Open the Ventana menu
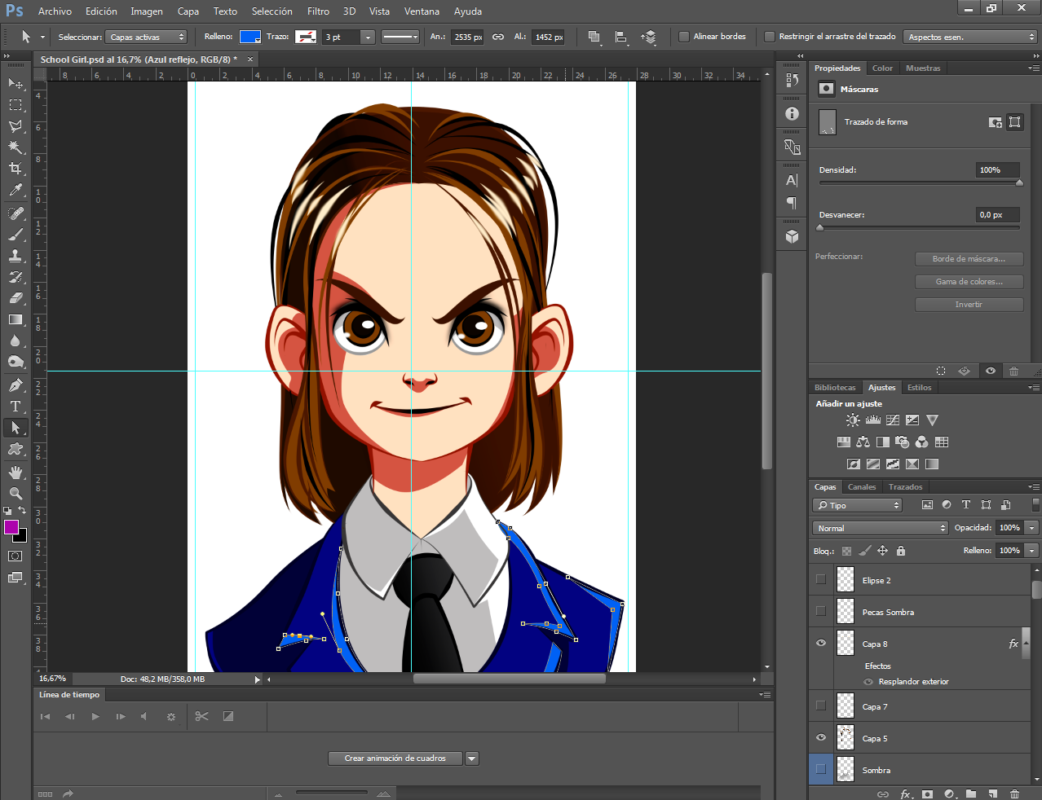The image size is (1042, 800). [422, 11]
